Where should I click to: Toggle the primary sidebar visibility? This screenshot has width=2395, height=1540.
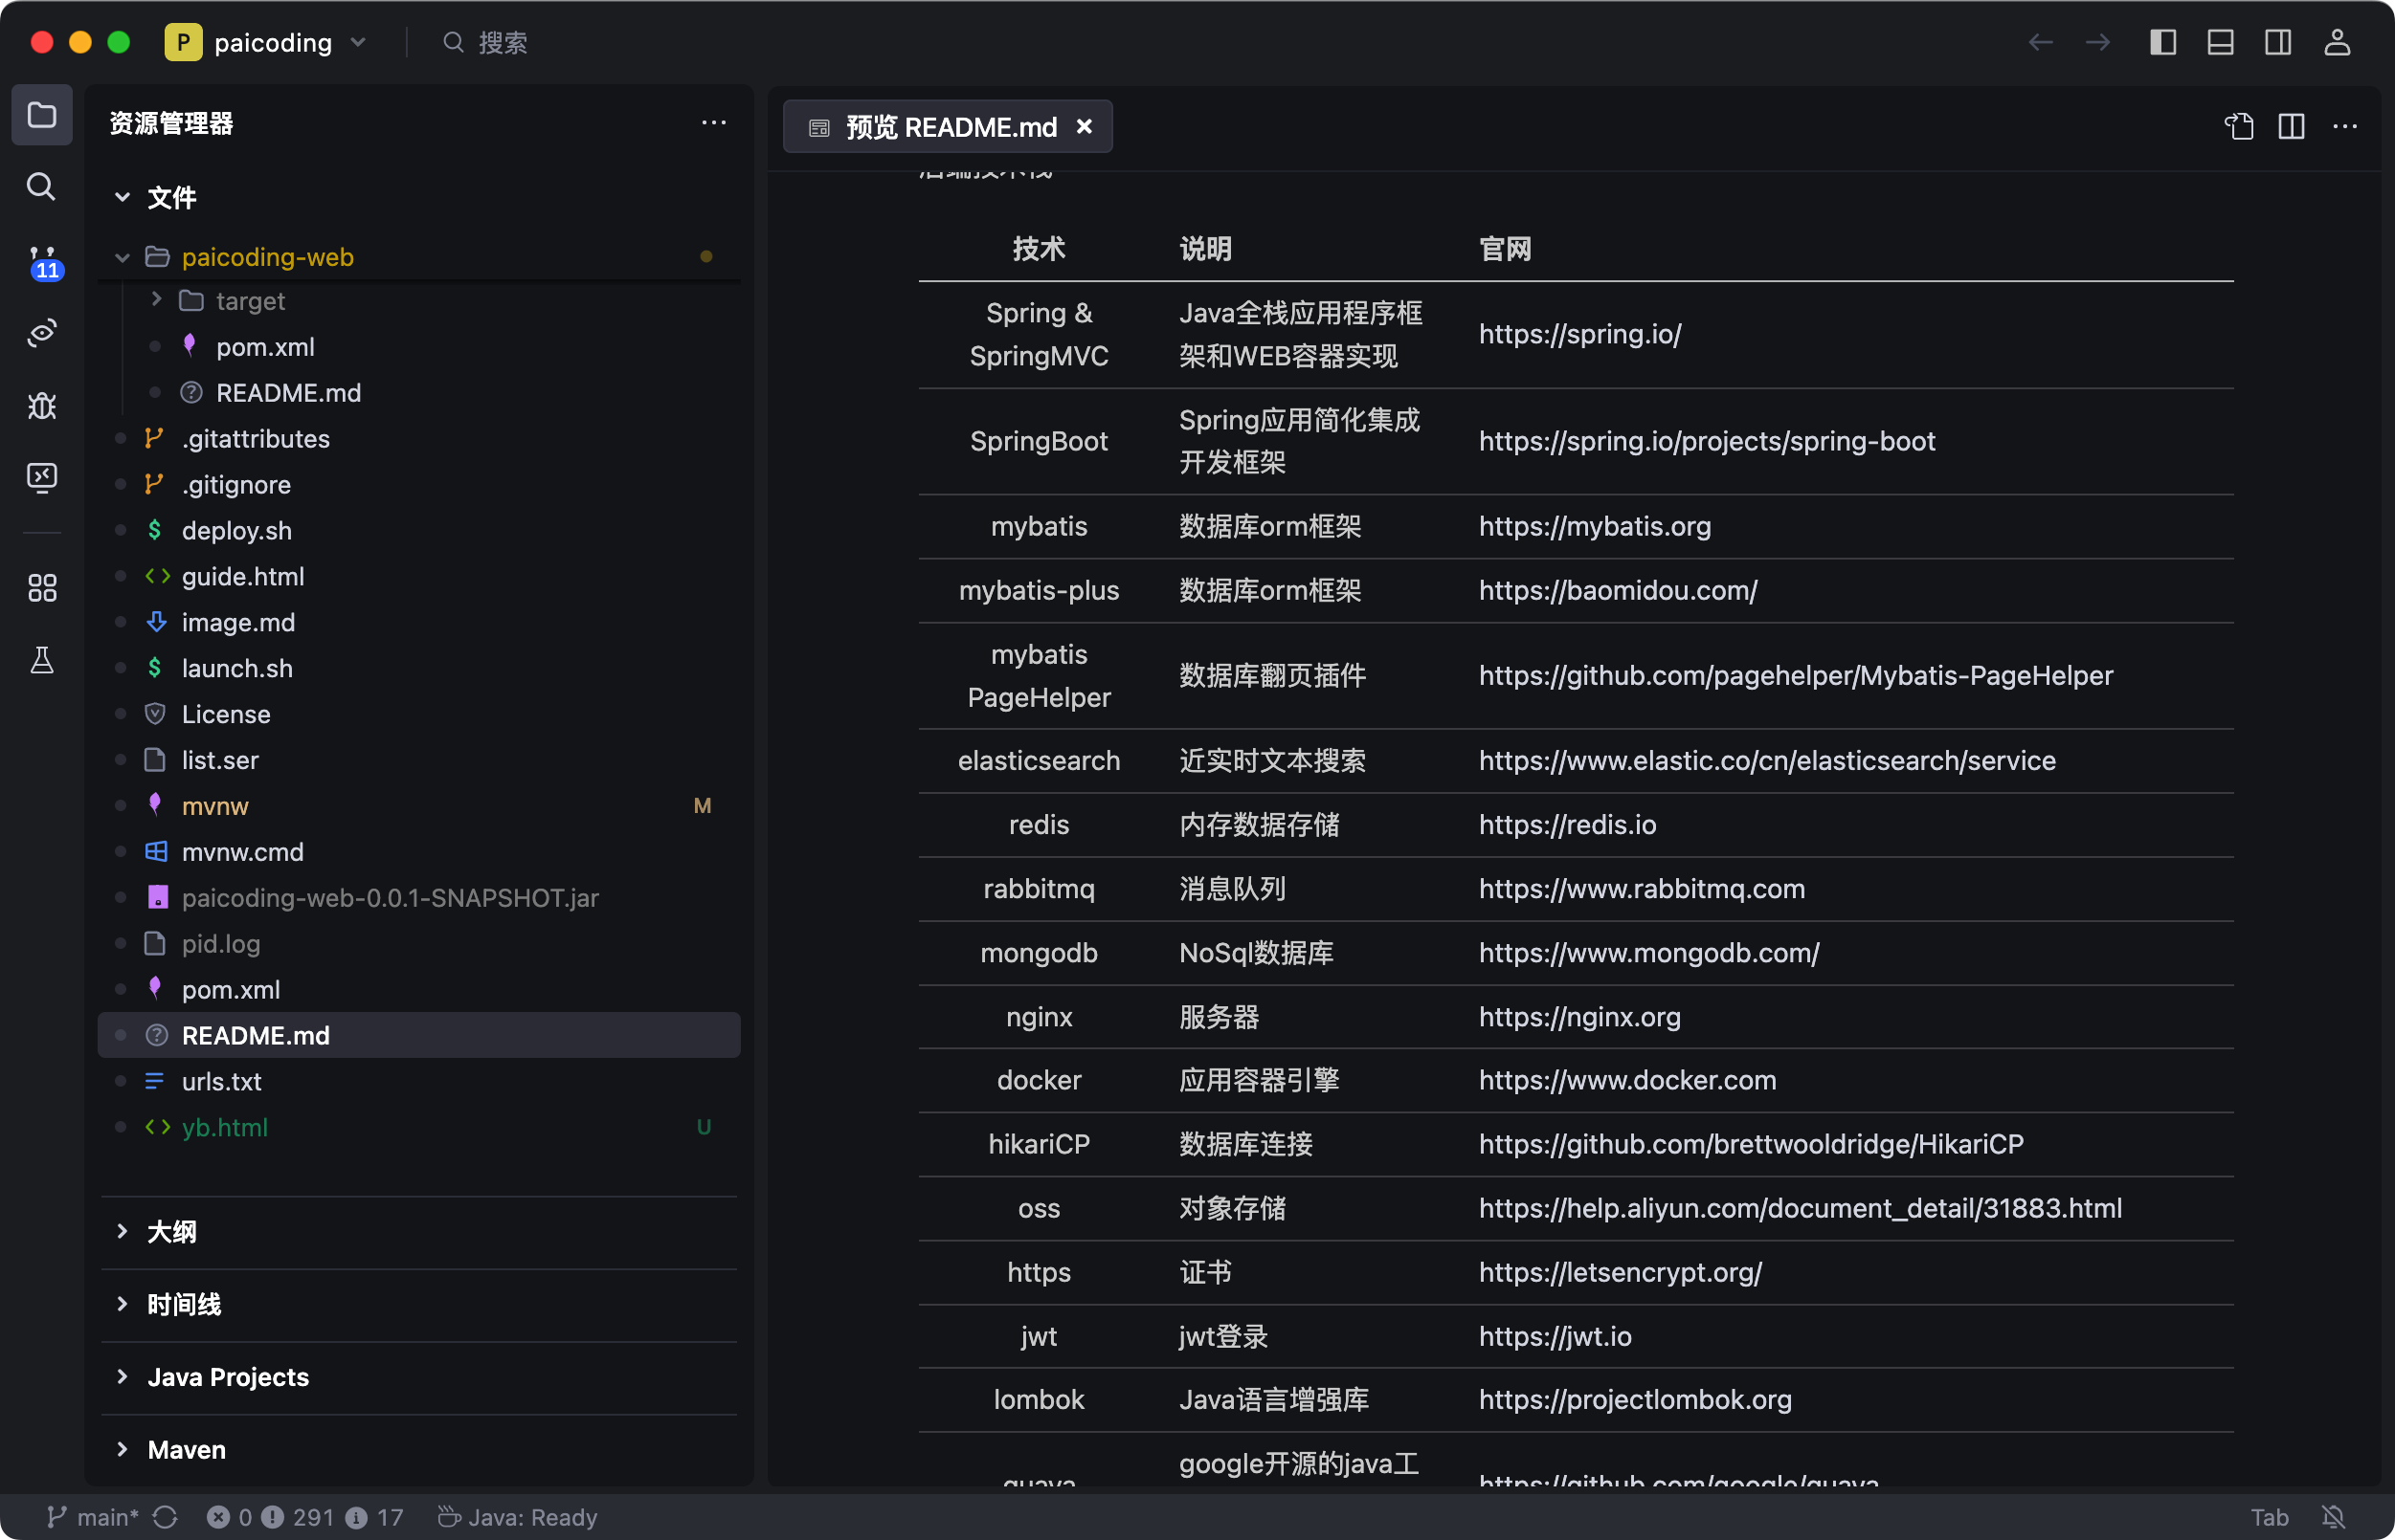click(x=2163, y=42)
